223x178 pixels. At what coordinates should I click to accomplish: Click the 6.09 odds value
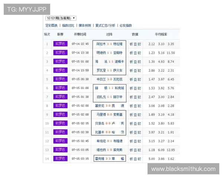[x=161, y=150]
